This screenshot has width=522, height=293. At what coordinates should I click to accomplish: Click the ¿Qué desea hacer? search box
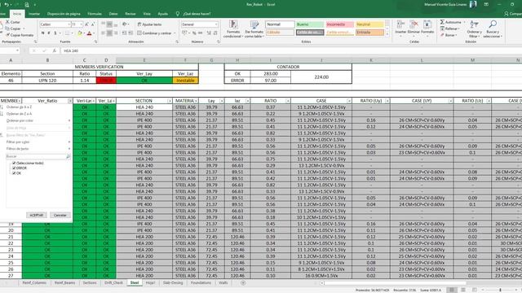pos(197,14)
